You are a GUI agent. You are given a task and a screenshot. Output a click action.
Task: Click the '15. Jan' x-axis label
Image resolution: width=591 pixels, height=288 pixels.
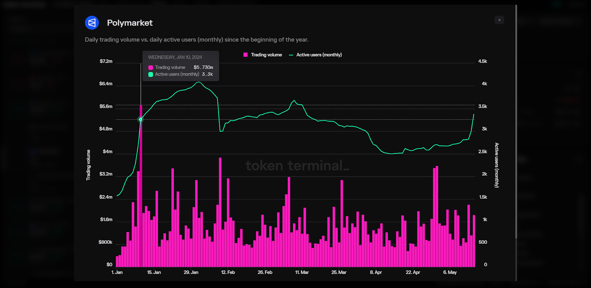click(154, 273)
